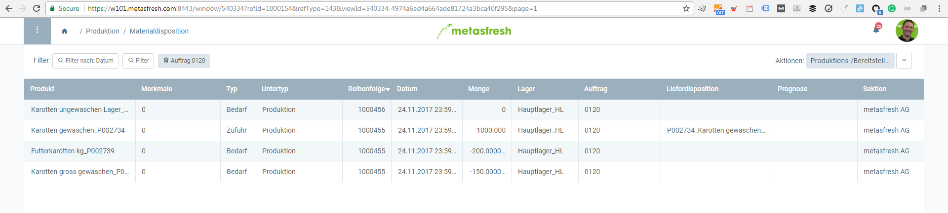Viewport: 948px width, 213px height.
Task: Click the Menge value 1000.000
Action: pyautogui.click(x=491, y=130)
